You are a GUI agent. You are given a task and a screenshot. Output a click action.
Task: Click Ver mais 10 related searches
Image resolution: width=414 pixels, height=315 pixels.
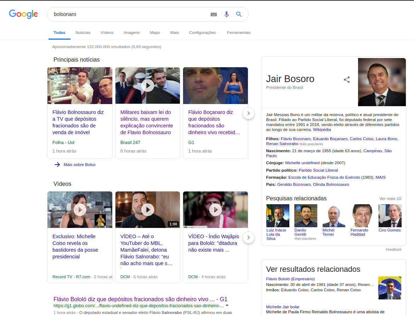tap(390, 199)
